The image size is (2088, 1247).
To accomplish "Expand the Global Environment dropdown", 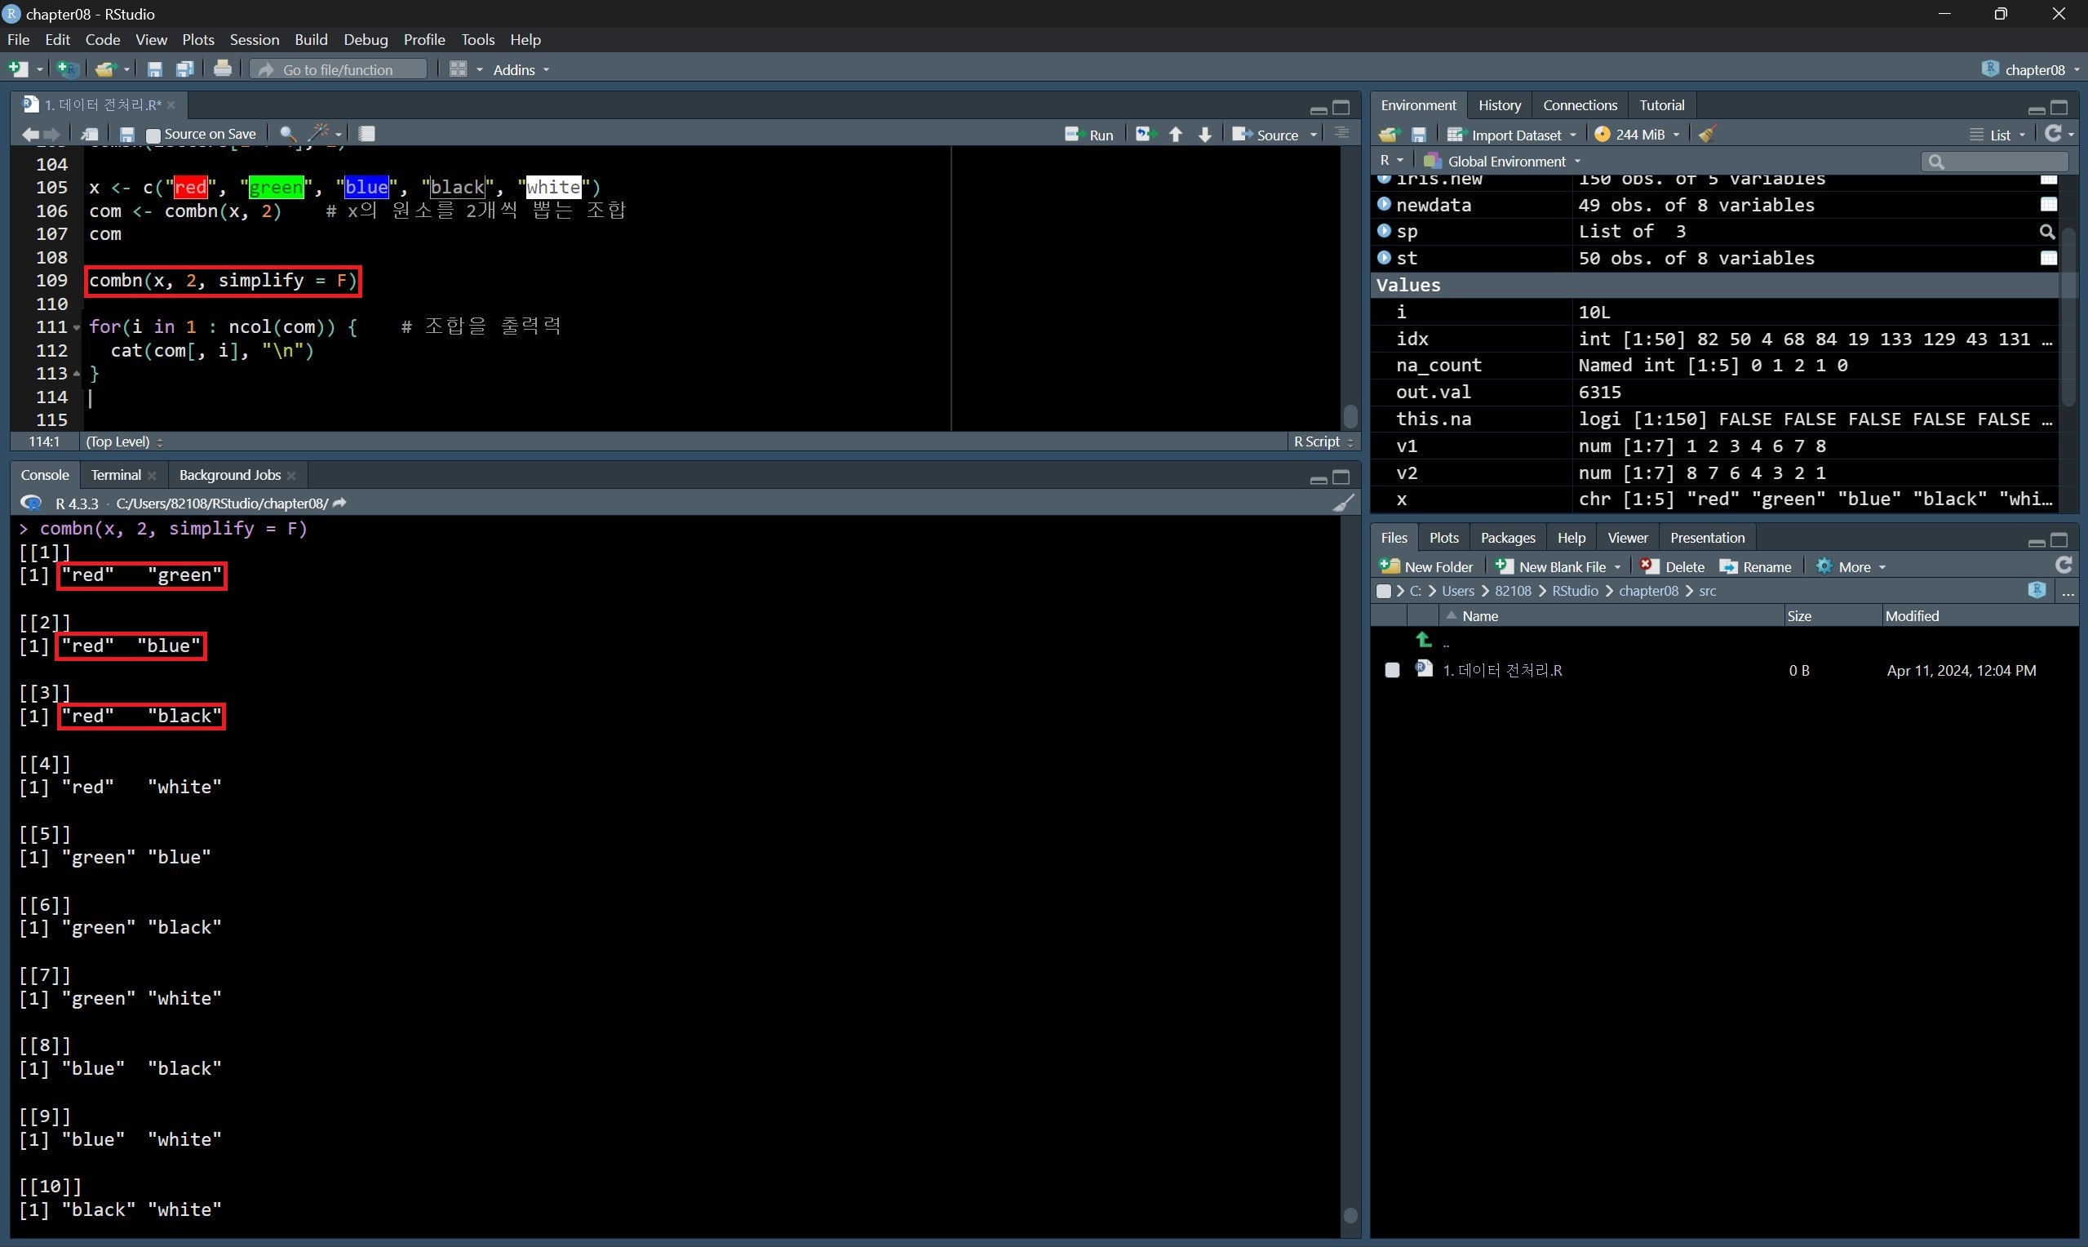I will click(1505, 162).
